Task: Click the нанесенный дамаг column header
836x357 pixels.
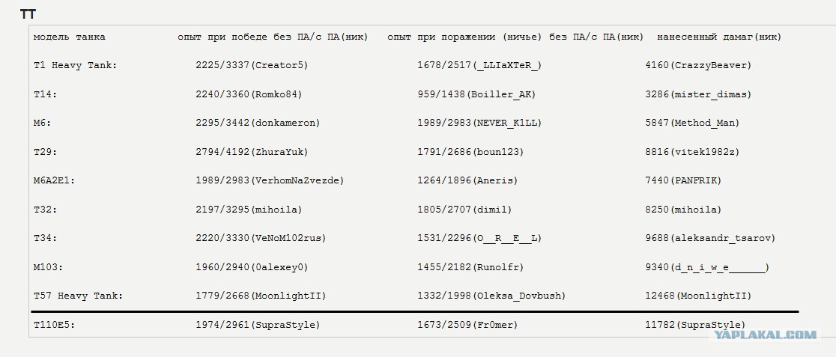Action: [719, 37]
